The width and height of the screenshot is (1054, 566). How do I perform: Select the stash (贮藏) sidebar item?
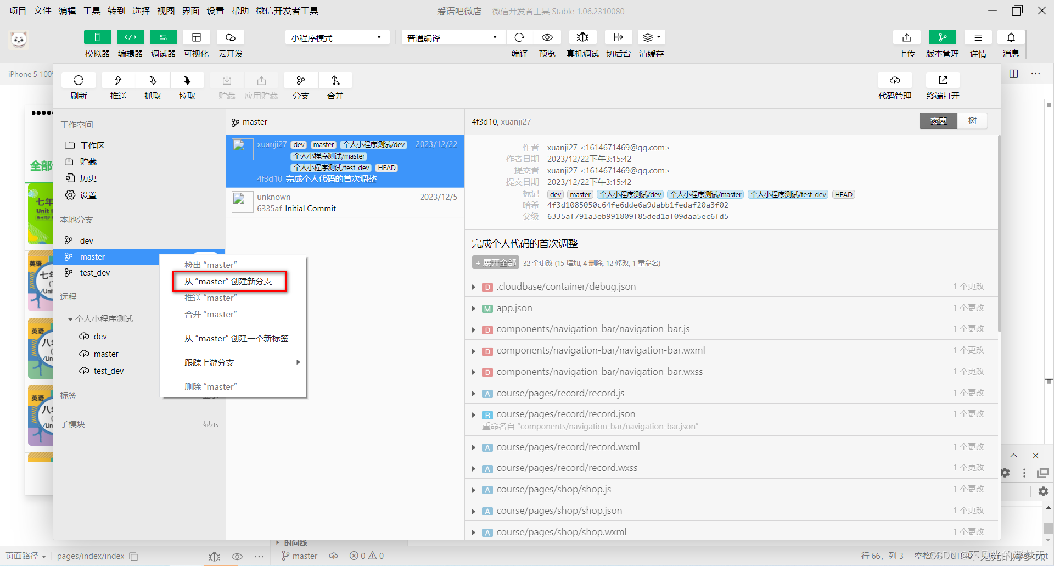click(x=139, y=162)
